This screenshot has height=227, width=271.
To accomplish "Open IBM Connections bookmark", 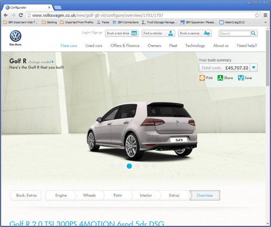I will tap(126, 22).
